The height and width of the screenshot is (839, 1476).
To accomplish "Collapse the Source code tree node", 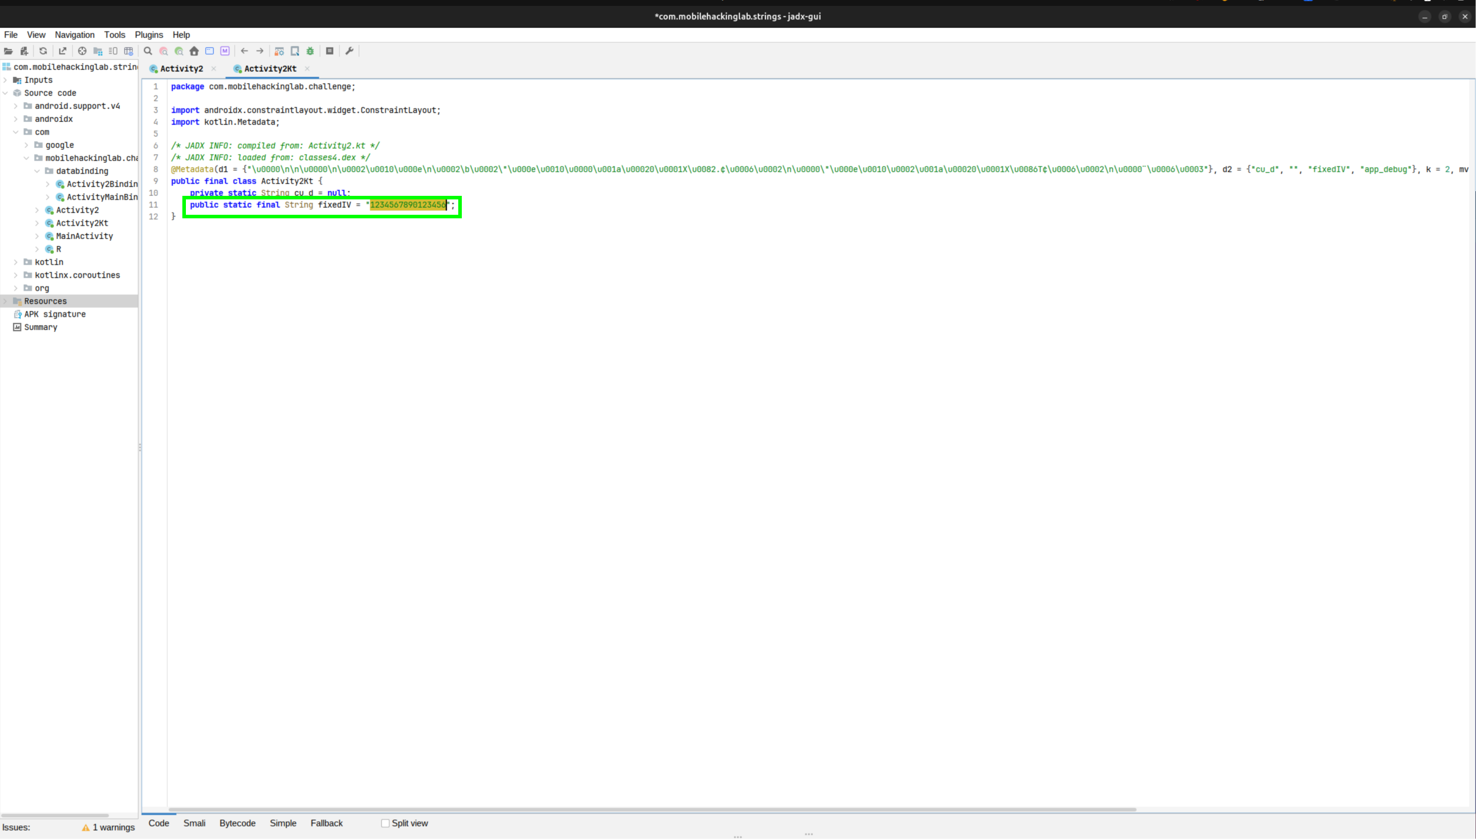I will pos(5,93).
